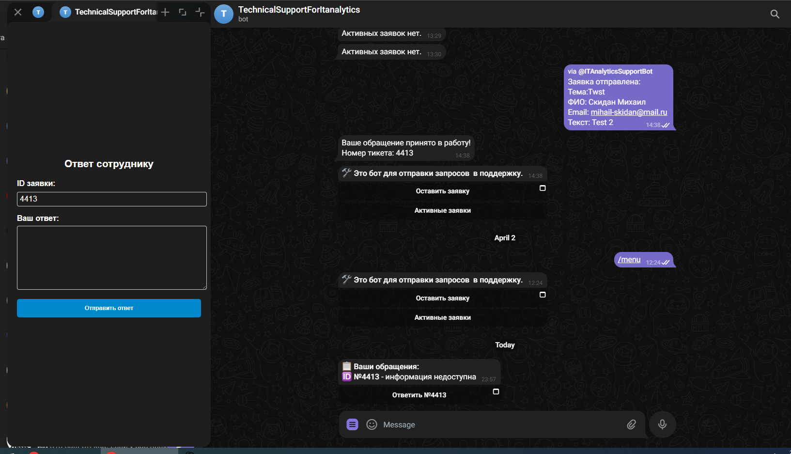Viewport: 791px width, 454px height.
Task: Click the Message input field
Action: tap(484, 424)
